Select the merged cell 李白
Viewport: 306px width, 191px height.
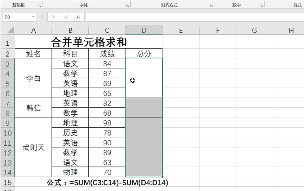[x=33, y=78]
